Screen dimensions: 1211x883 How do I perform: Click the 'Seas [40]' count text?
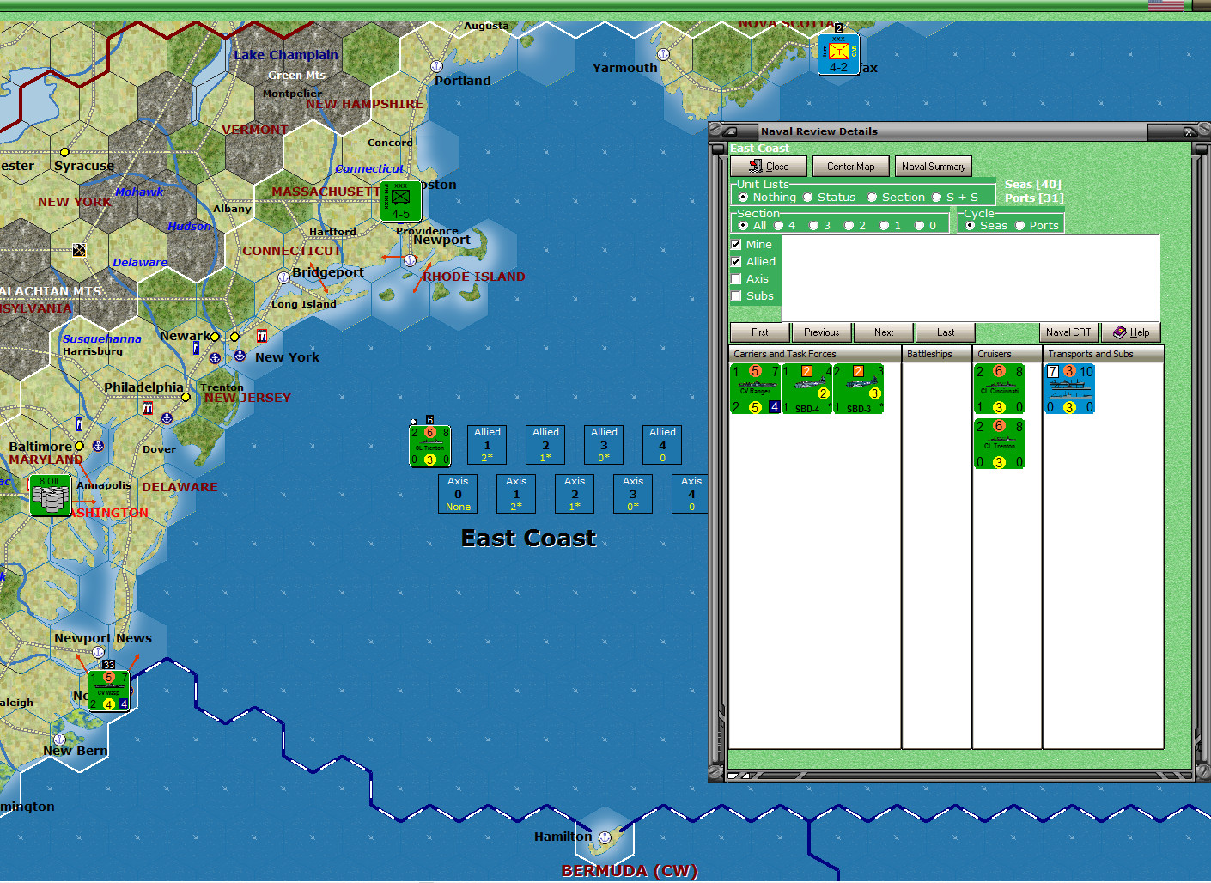(x=1033, y=185)
